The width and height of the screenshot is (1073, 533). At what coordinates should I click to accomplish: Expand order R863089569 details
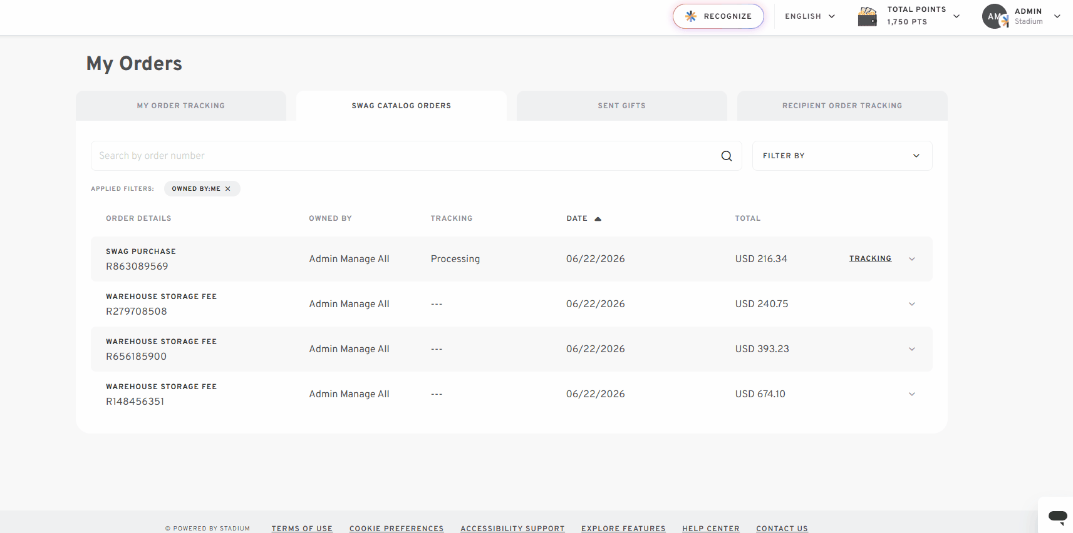click(912, 259)
